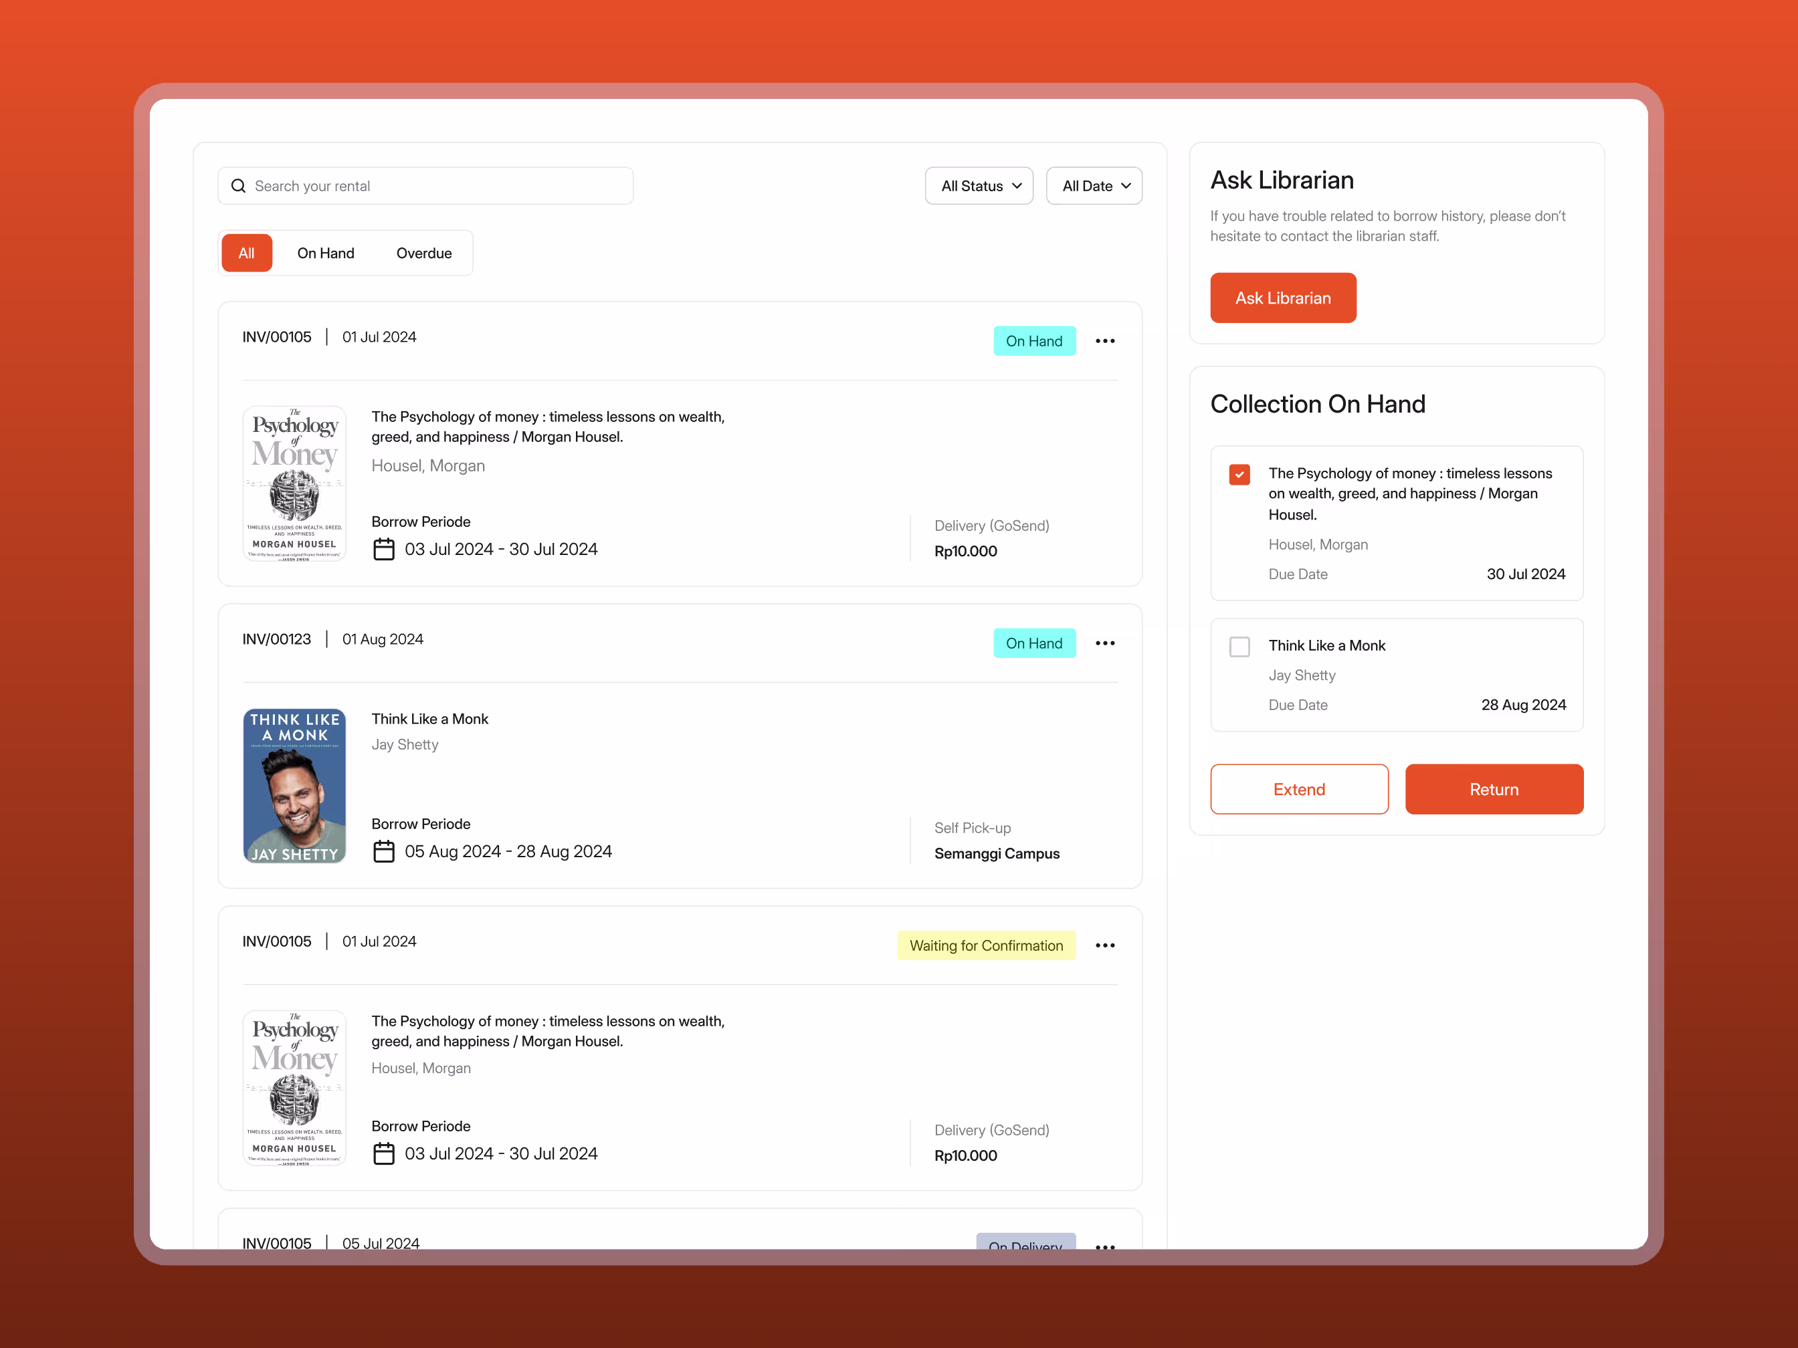Click the 03 Jul 2024 - 30 Jul 2024 period in the Waiting for Confirmation card
The image size is (1798, 1348).
501,1154
